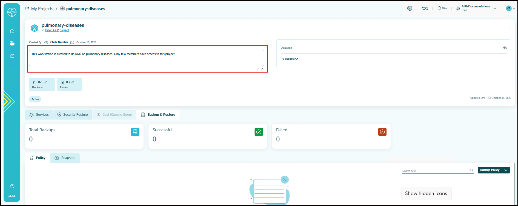Expand the AIIP-Documentations organization dropdown
The image size is (518, 206).
495,8
